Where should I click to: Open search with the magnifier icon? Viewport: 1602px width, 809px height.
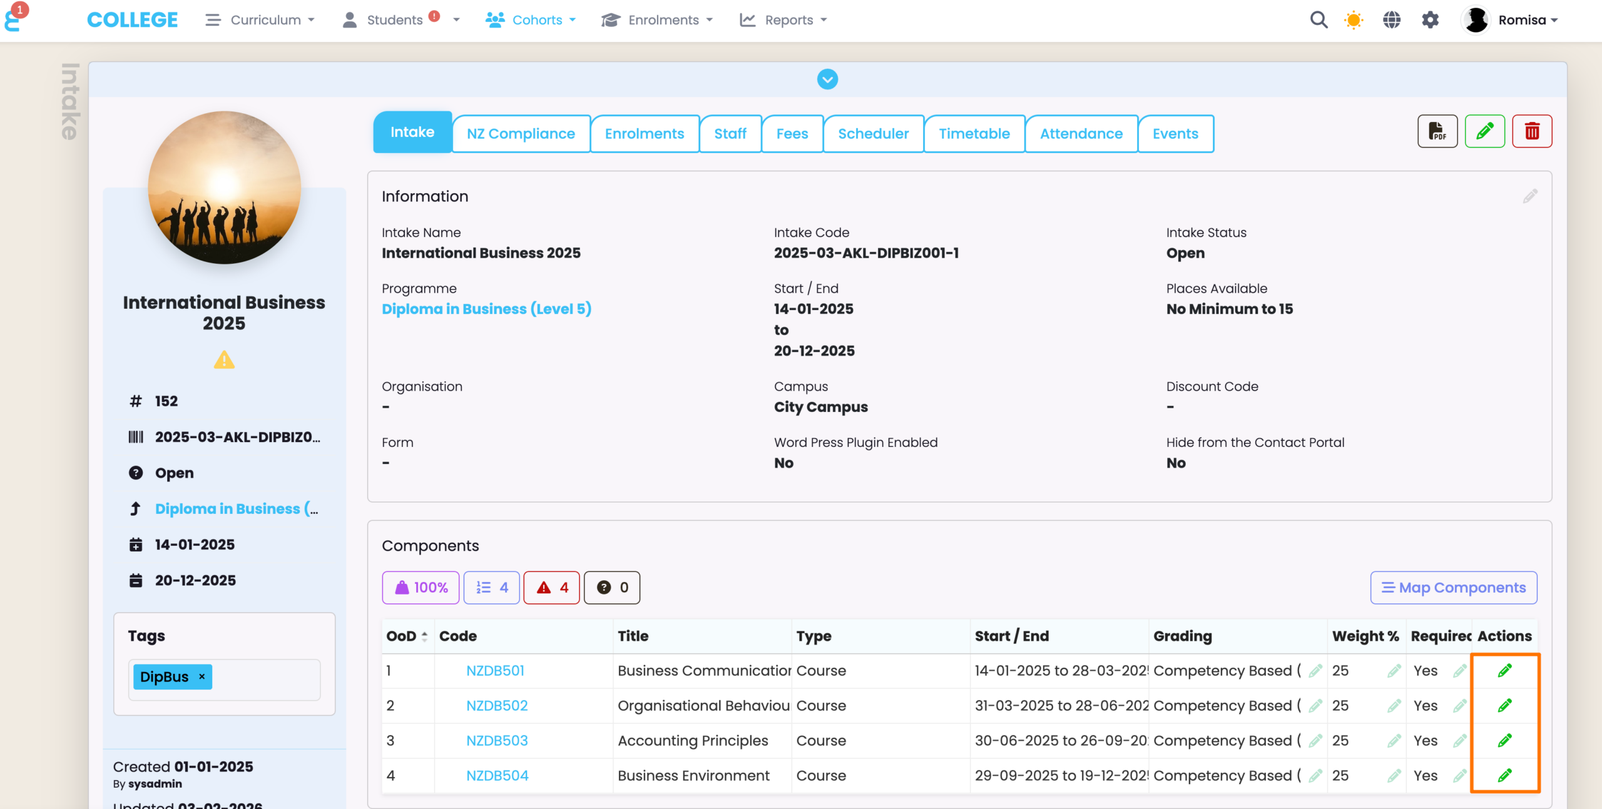(1319, 20)
